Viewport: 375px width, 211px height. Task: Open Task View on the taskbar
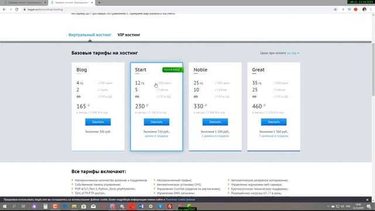(x=23, y=206)
